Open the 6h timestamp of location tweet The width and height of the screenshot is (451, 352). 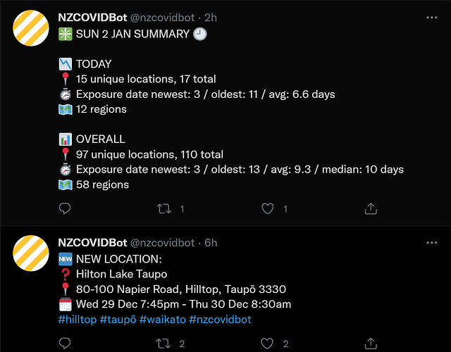pos(211,243)
